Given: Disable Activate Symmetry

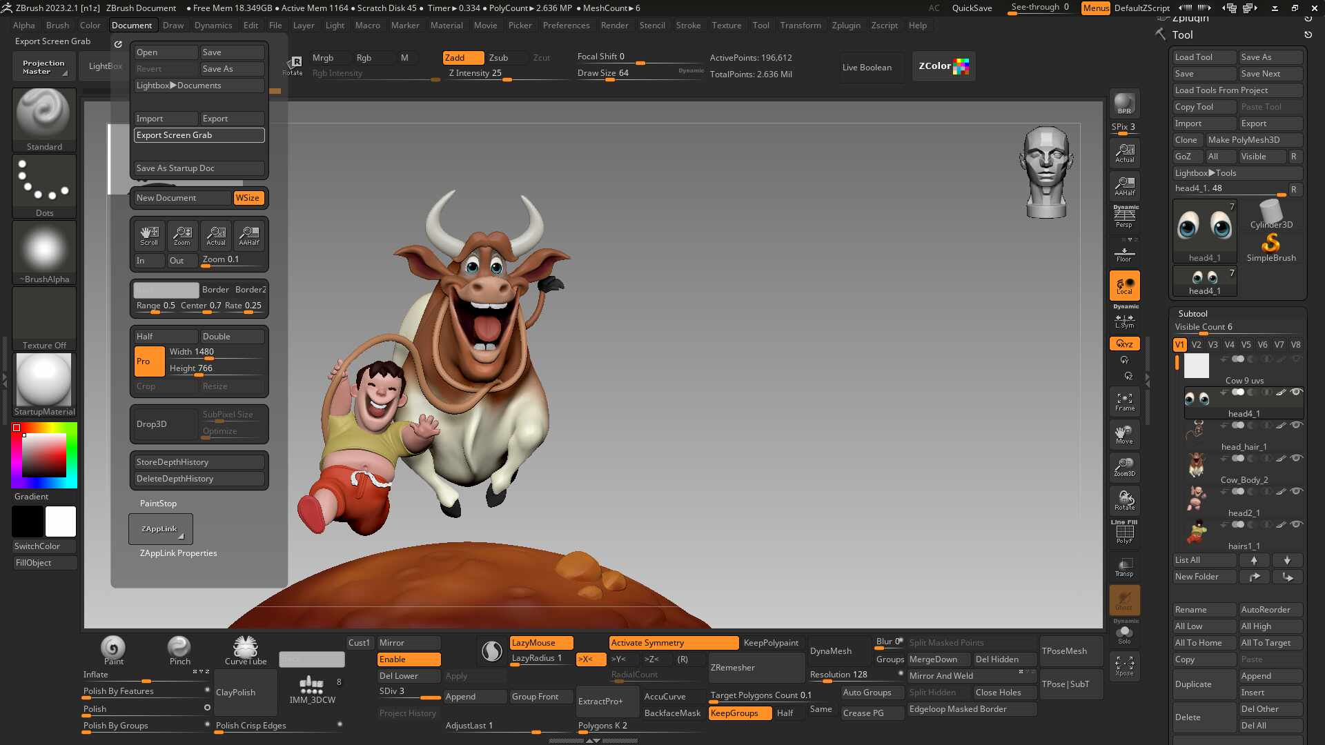Looking at the screenshot, I should point(673,643).
